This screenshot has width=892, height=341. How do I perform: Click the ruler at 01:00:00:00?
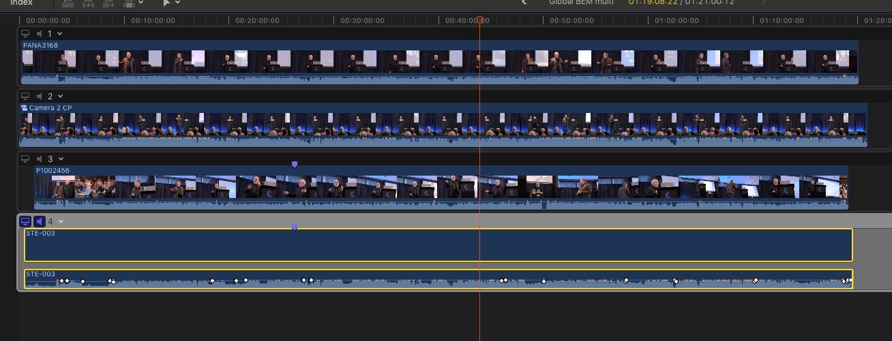[x=677, y=20]
